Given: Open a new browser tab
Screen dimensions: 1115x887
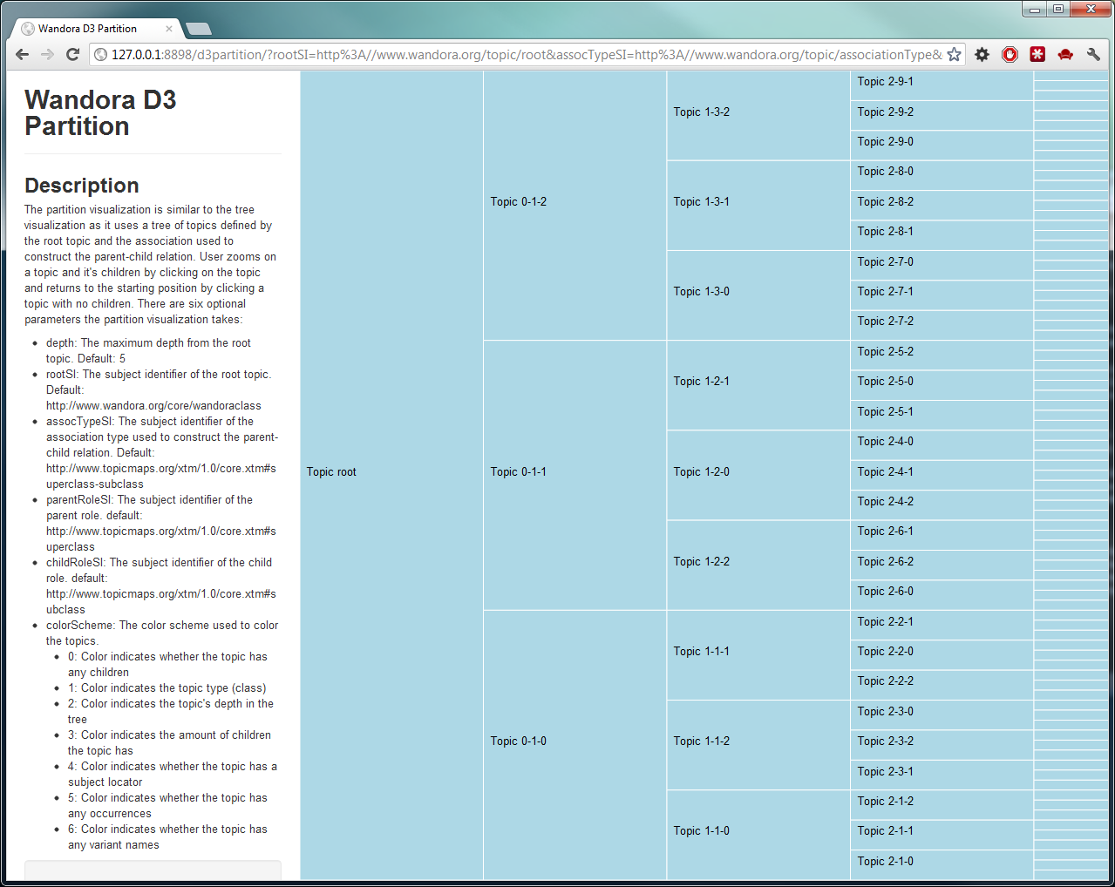Looking at the screenshot, I should [x=198, y=28].
